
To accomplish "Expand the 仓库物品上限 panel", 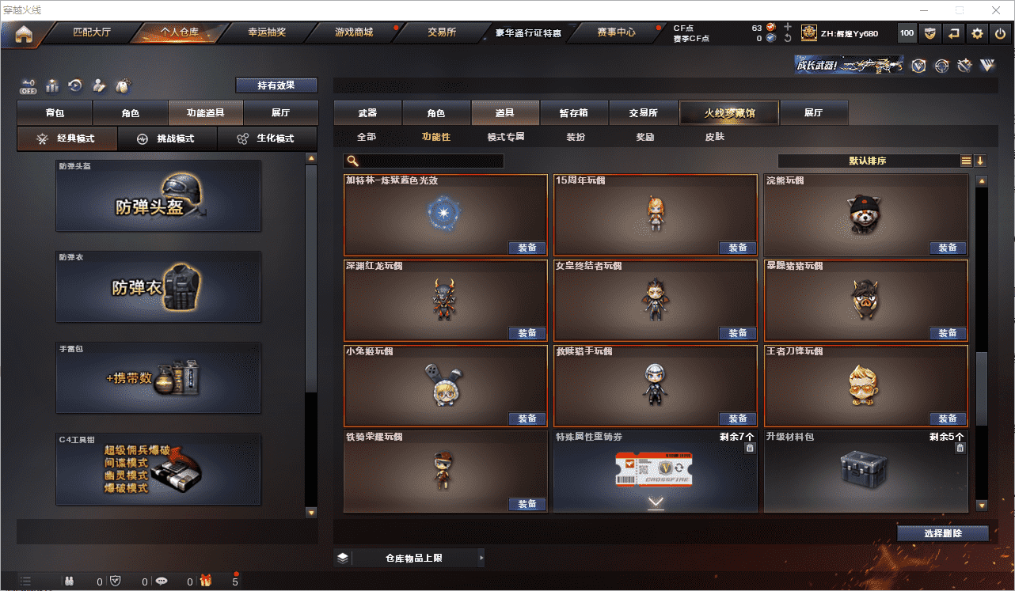I will [x=409, y=558].
